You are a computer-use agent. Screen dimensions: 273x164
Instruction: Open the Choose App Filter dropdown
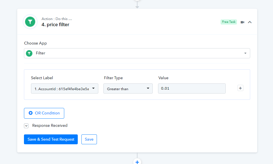tap(137, 53)
